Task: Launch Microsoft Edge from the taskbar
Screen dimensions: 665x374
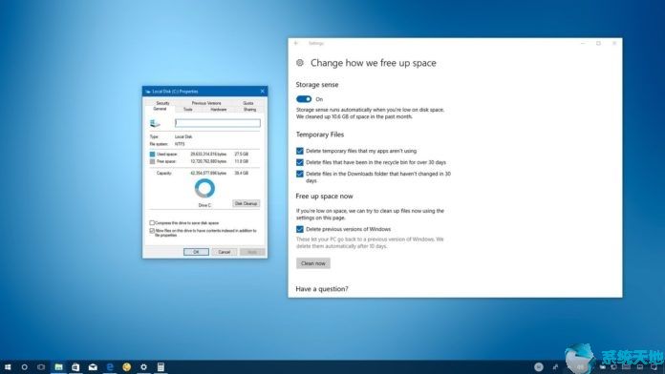Action: [x=110, y=366]
